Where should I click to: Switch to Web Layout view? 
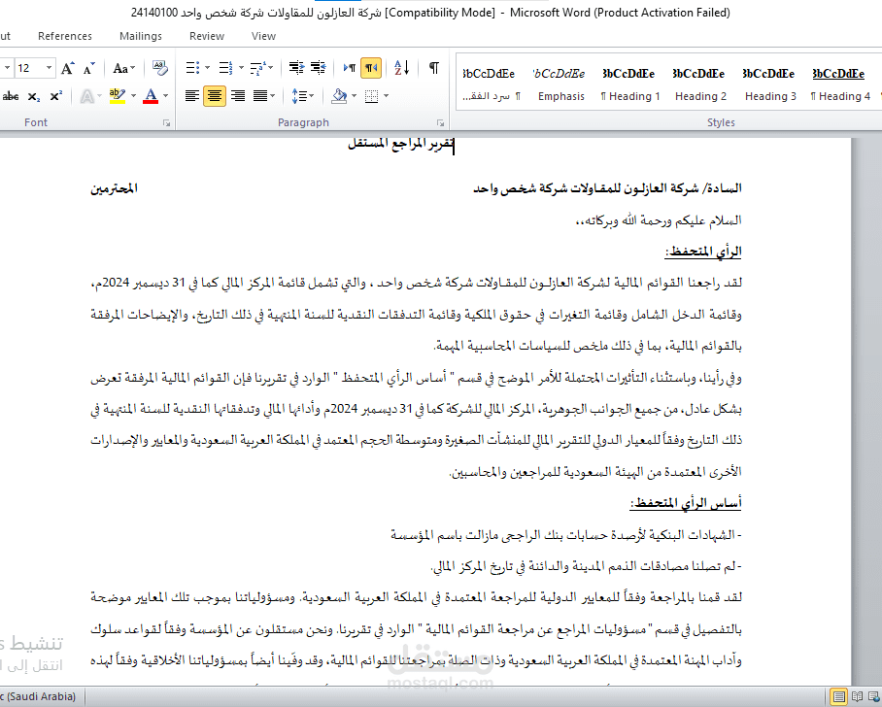(875, 697)
